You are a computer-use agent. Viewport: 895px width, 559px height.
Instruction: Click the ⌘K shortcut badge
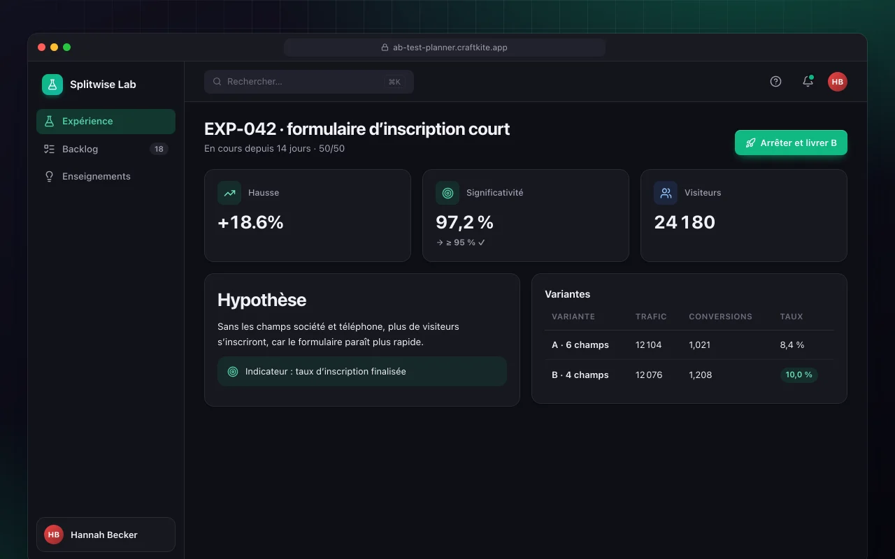(x=394, y=82)
